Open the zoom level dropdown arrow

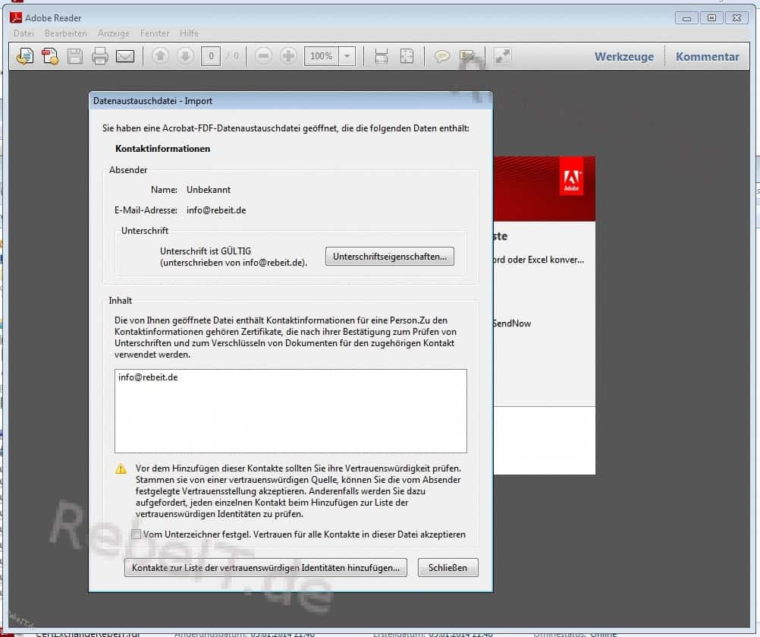347,56
